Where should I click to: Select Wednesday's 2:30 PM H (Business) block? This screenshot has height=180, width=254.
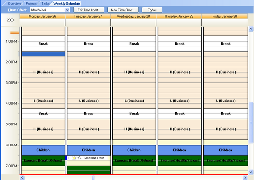pos(134,72)
